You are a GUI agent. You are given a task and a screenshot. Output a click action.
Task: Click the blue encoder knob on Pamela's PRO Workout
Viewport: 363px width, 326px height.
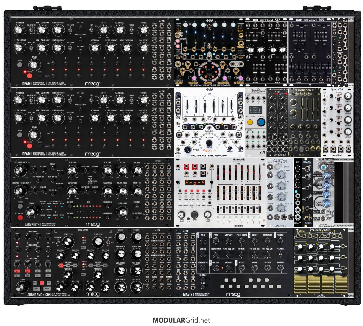click(261, 122)
